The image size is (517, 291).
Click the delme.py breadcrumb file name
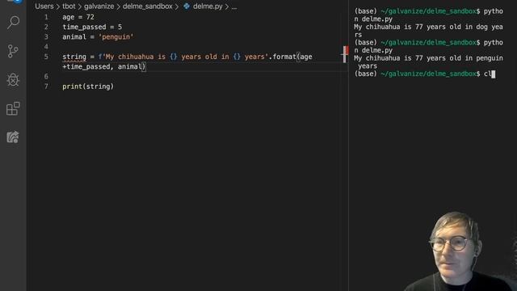click(x=208, y=6)
